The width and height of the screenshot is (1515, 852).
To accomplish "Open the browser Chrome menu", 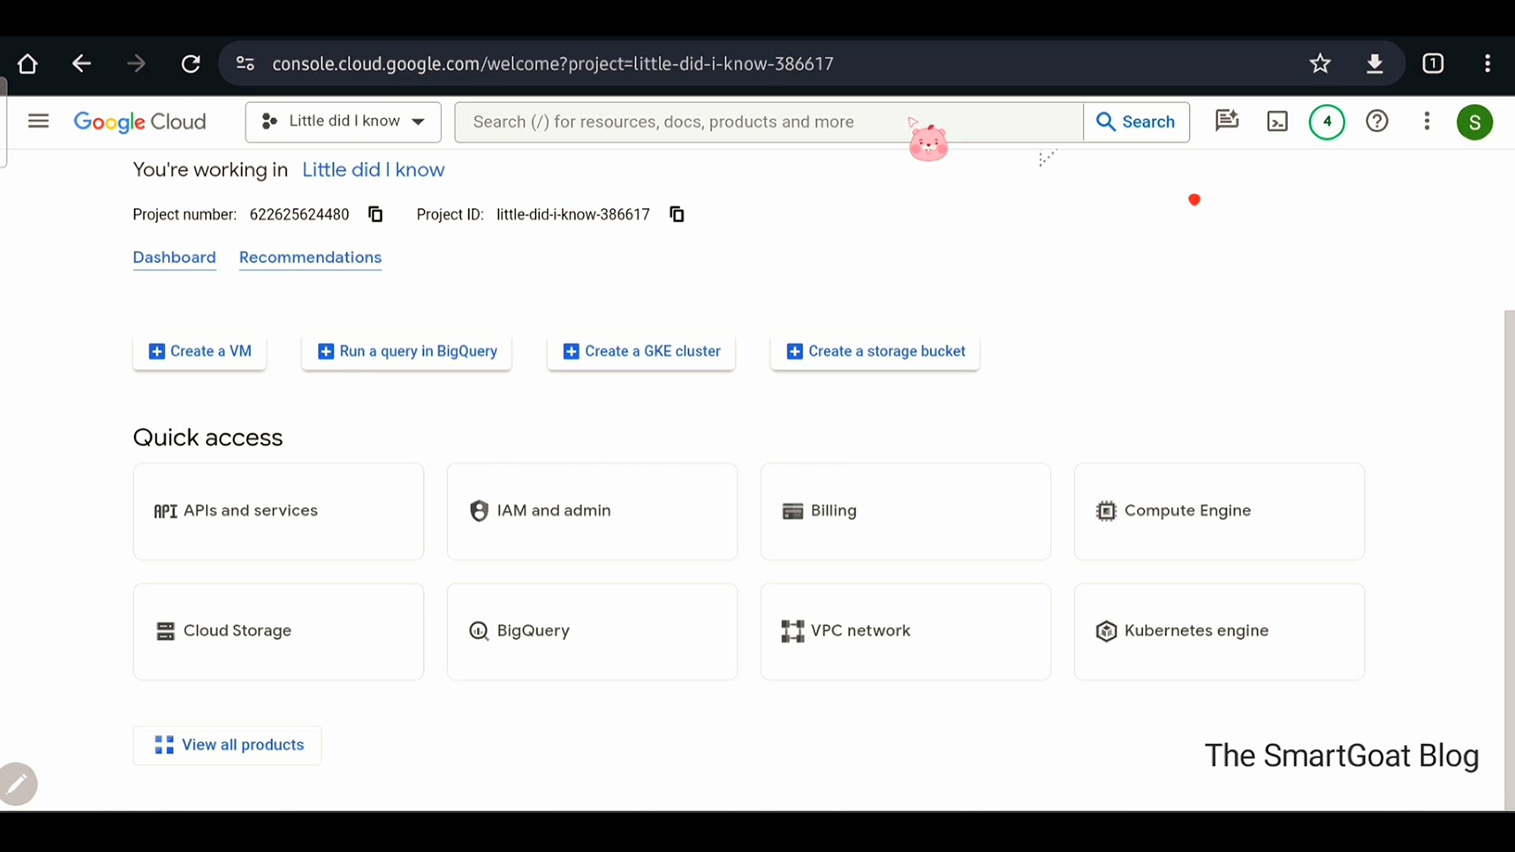I will pos(1488,63).
